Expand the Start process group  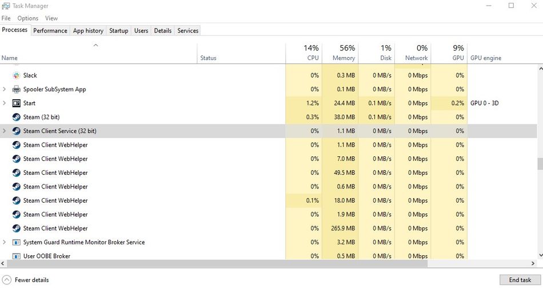pos(4,103)
